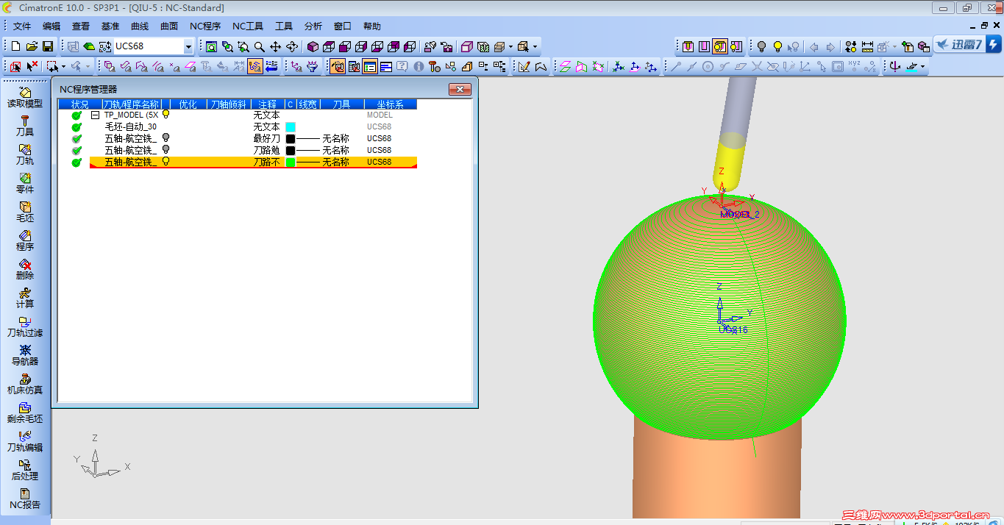Viewport: 1004px width, 525px height.
Task: Select the magnifier Zoom tool
Action: click(x=260, y=46)
